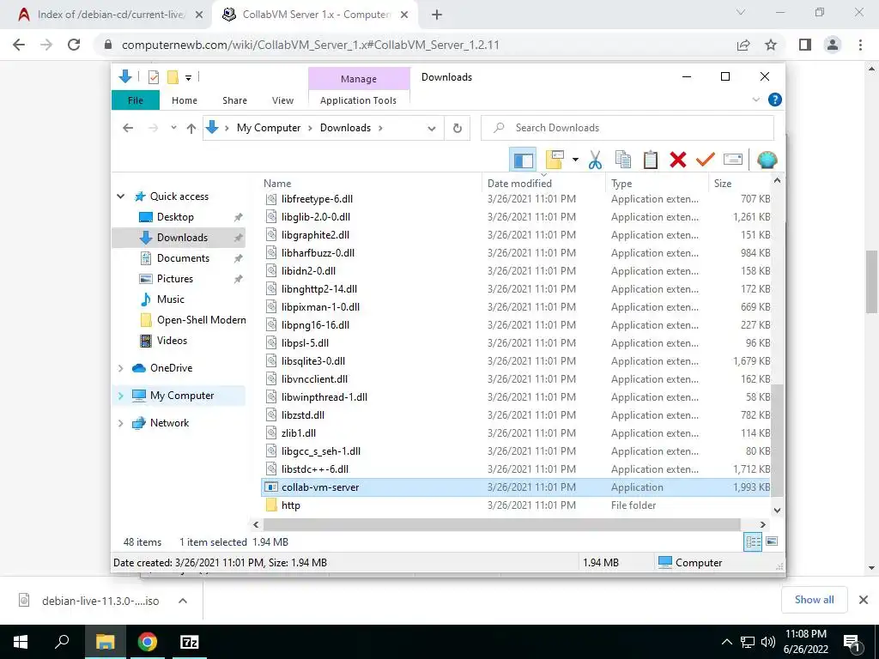Screen dimensions: 879x659
Task: Switch to the View ribbon tab
Action: (282, 100)
